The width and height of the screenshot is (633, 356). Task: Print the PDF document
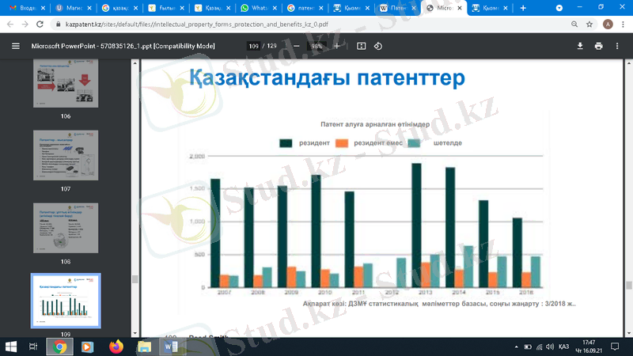[599, 46]
